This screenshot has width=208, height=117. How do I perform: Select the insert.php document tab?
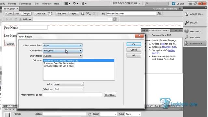coord(9,9)
